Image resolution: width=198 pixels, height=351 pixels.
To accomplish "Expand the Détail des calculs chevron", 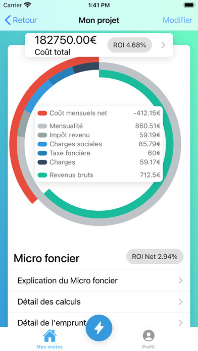I will pos(180,302).
